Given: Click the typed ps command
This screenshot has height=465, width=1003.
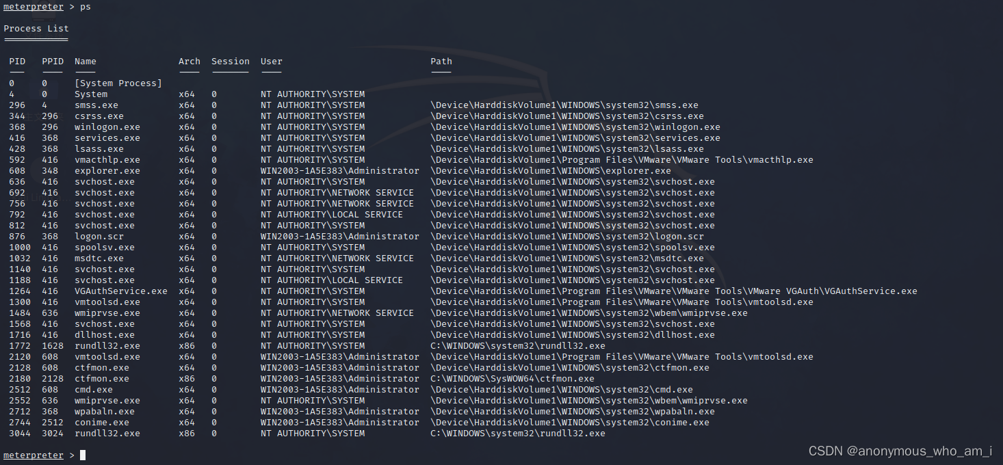Looking at the screenshot, I should coord(86,7).
